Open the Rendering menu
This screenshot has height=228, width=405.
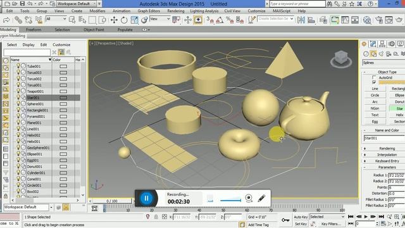[176, 11]
